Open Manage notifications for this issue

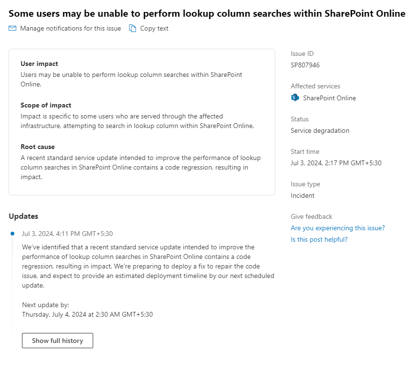(70, 29)
